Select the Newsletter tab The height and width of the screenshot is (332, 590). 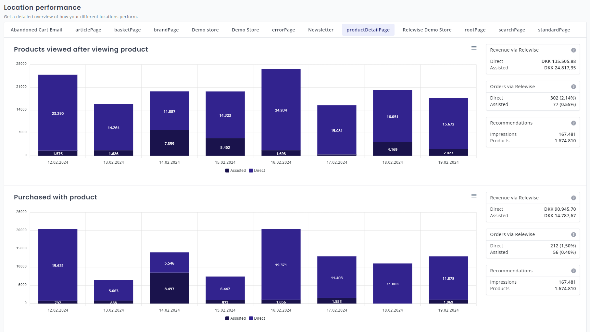tap(320, 30)
